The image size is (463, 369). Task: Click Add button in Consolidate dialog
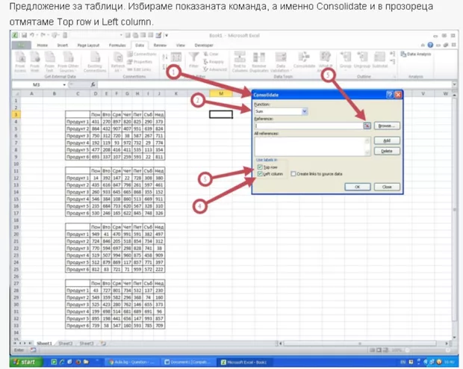pos(387,140)
